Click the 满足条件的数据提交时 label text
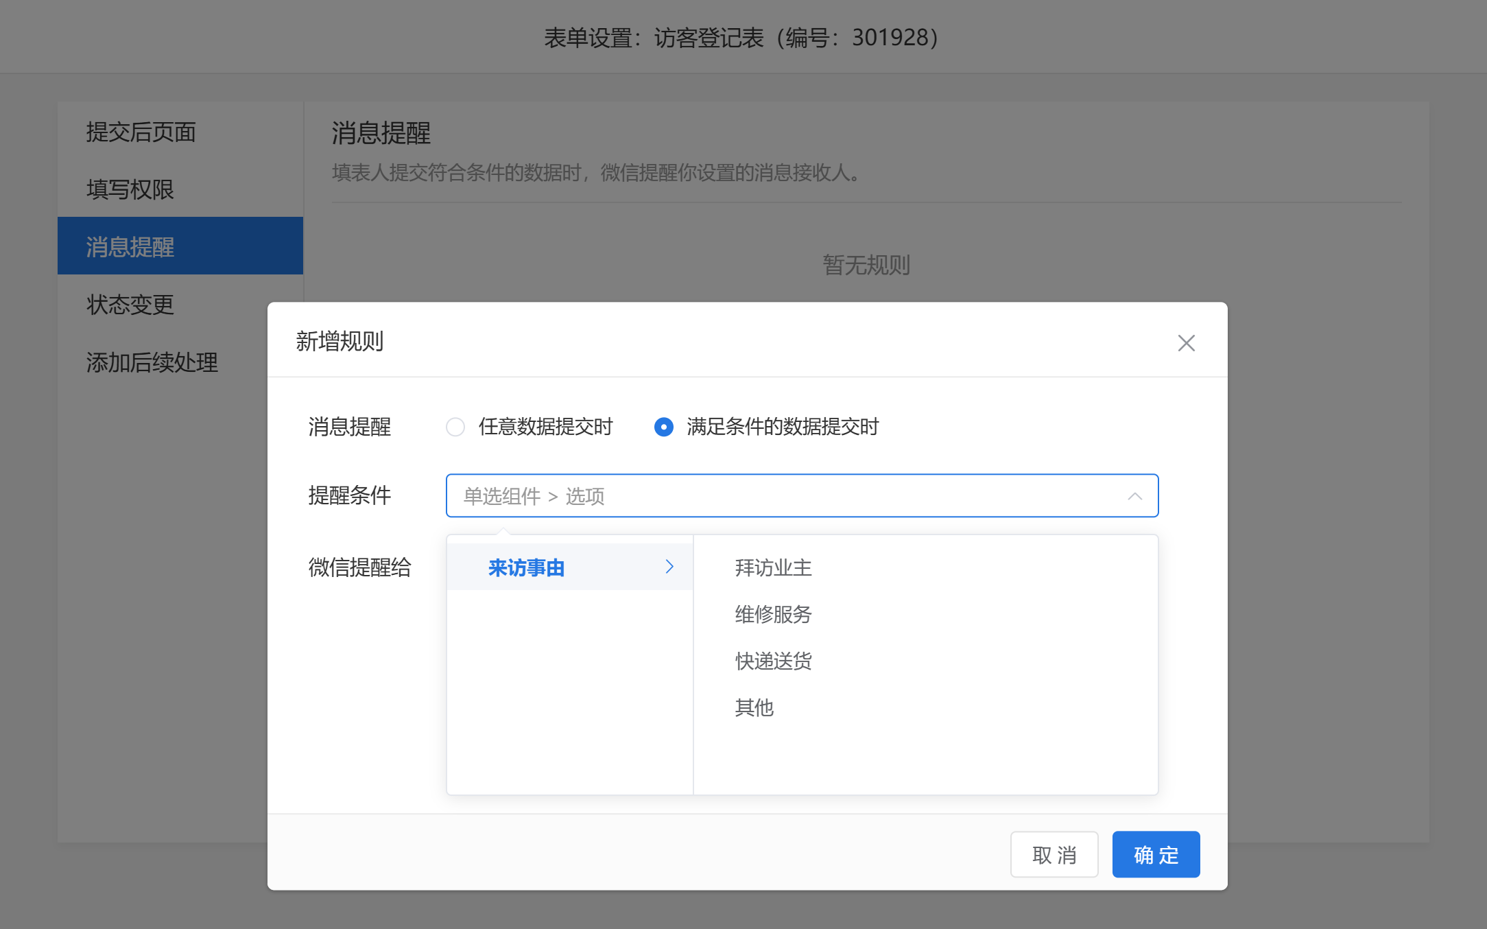Screen dimensions: 1487x929 783,427
